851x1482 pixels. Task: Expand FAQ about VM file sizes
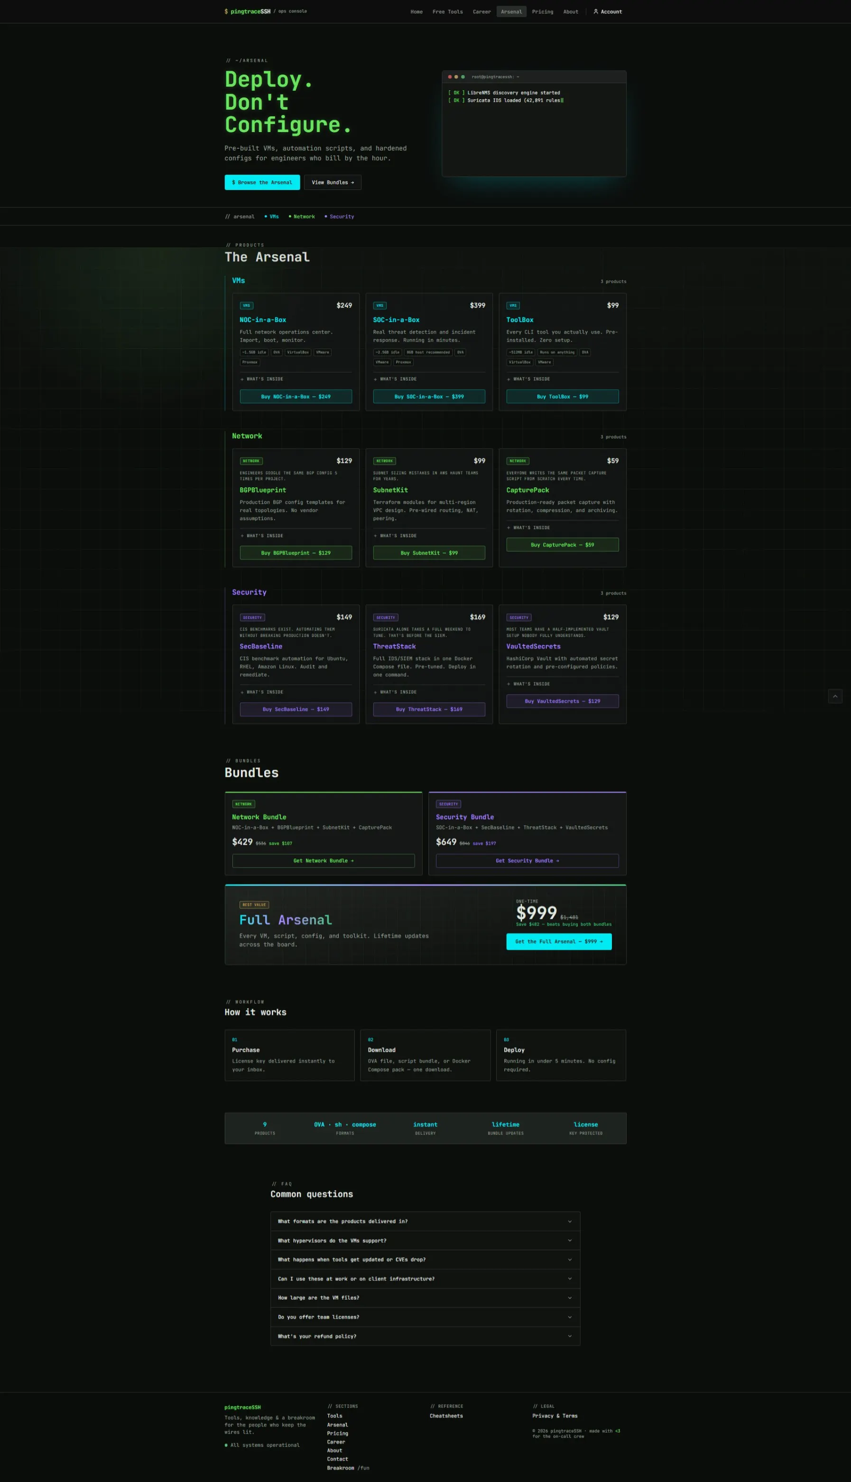click(425, 1298)
